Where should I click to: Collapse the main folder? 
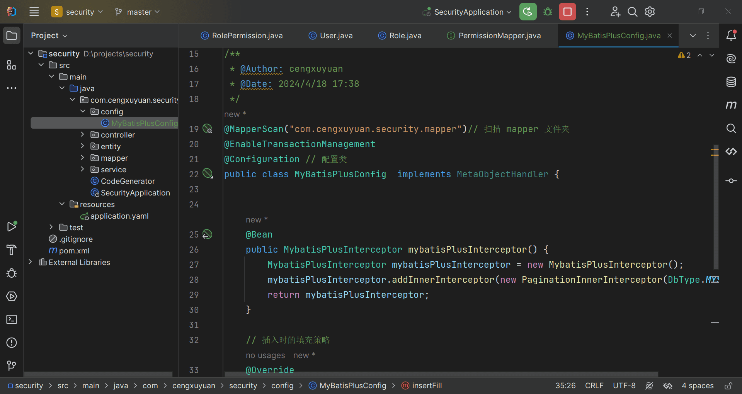(52, 76)
